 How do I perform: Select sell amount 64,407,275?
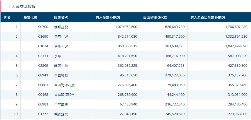coord(176,66)
